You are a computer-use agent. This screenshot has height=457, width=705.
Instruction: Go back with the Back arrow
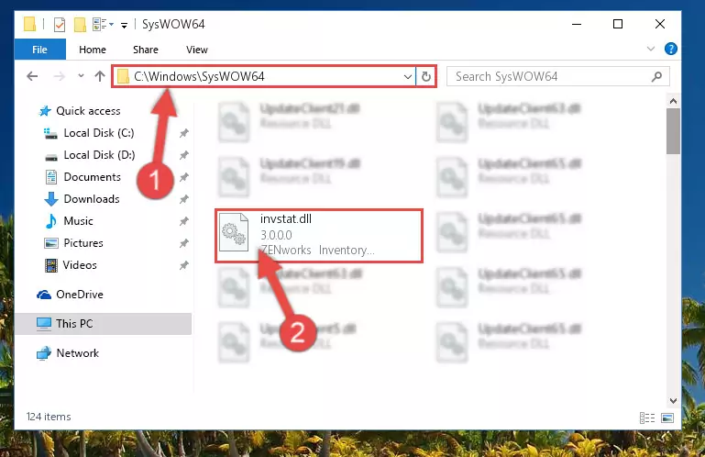coord(32,76)
